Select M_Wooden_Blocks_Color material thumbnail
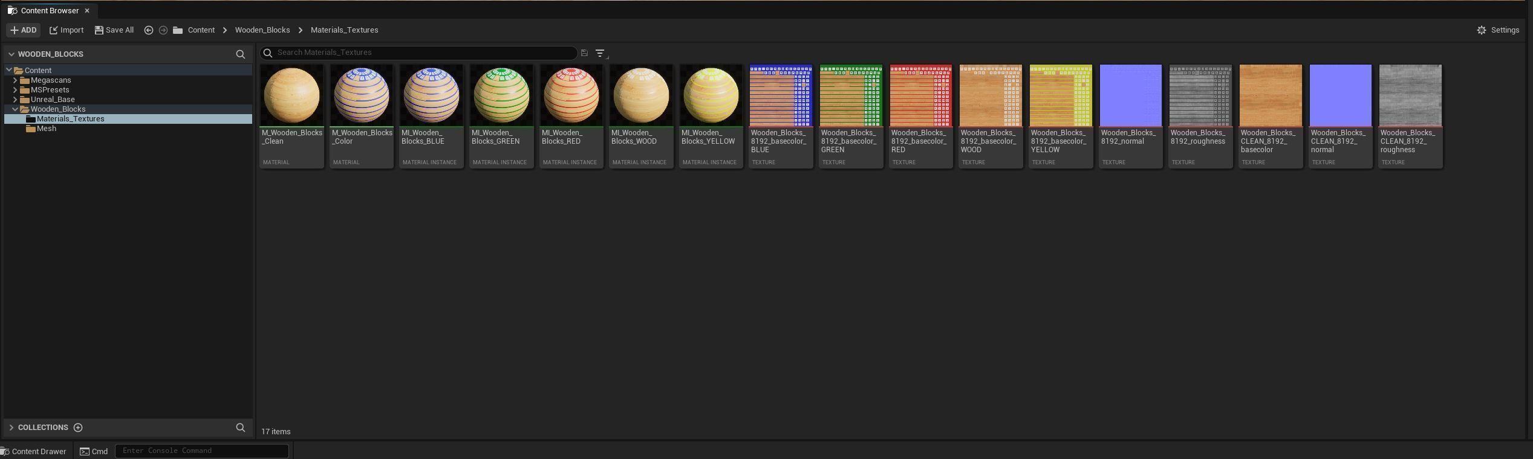Image resolution: width=1533 pixels, height=459 pixels. pyautogui.click(x=362, y=116)
